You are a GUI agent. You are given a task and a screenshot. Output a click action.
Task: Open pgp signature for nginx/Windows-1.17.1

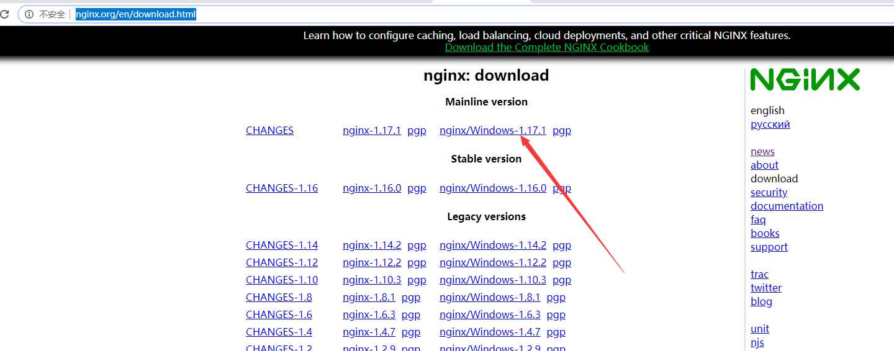[x=562, y=130]
